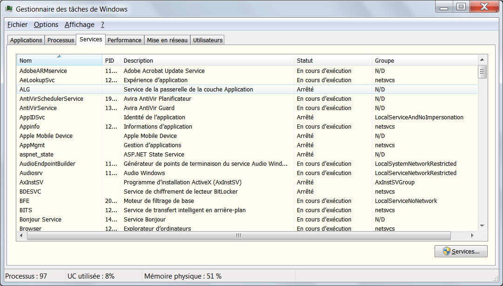Image resolution: width=503 pixels, height=286 pixels.
Task: Click the horizontal scrollbar right arrow
Action: click(472, 235)
